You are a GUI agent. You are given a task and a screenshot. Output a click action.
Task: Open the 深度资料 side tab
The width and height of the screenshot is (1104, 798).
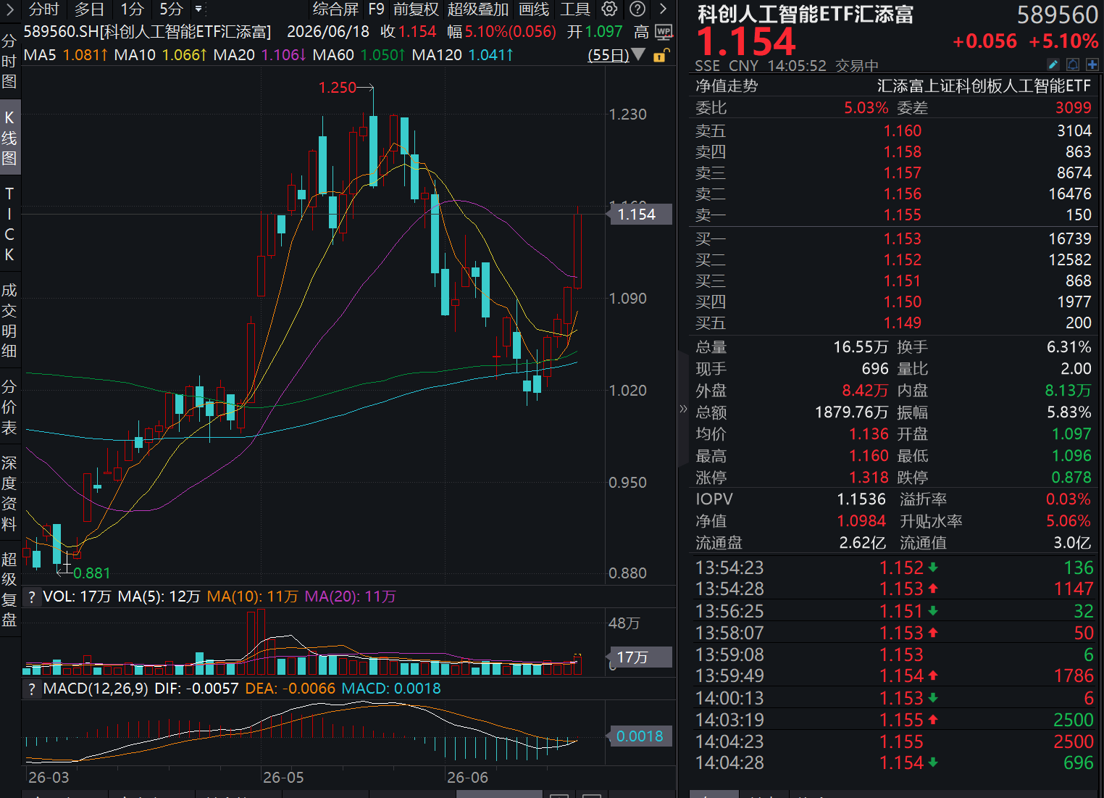(x=9, y=493)
